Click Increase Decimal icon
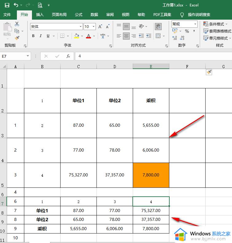Viewport: 232px width, 243px height. [175, 38]
